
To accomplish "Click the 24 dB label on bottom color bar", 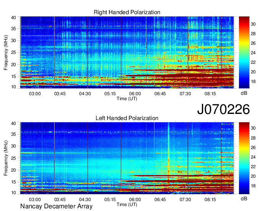I will (253, 157).
